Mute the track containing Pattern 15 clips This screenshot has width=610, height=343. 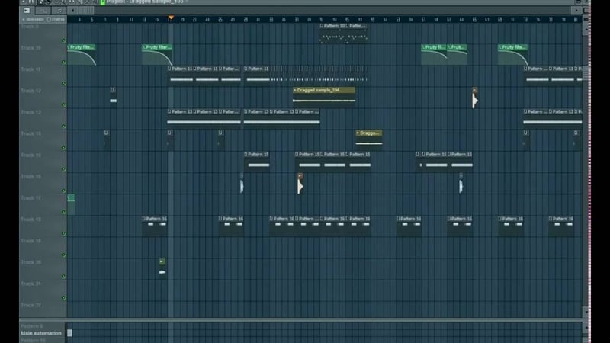coord(64,169)
